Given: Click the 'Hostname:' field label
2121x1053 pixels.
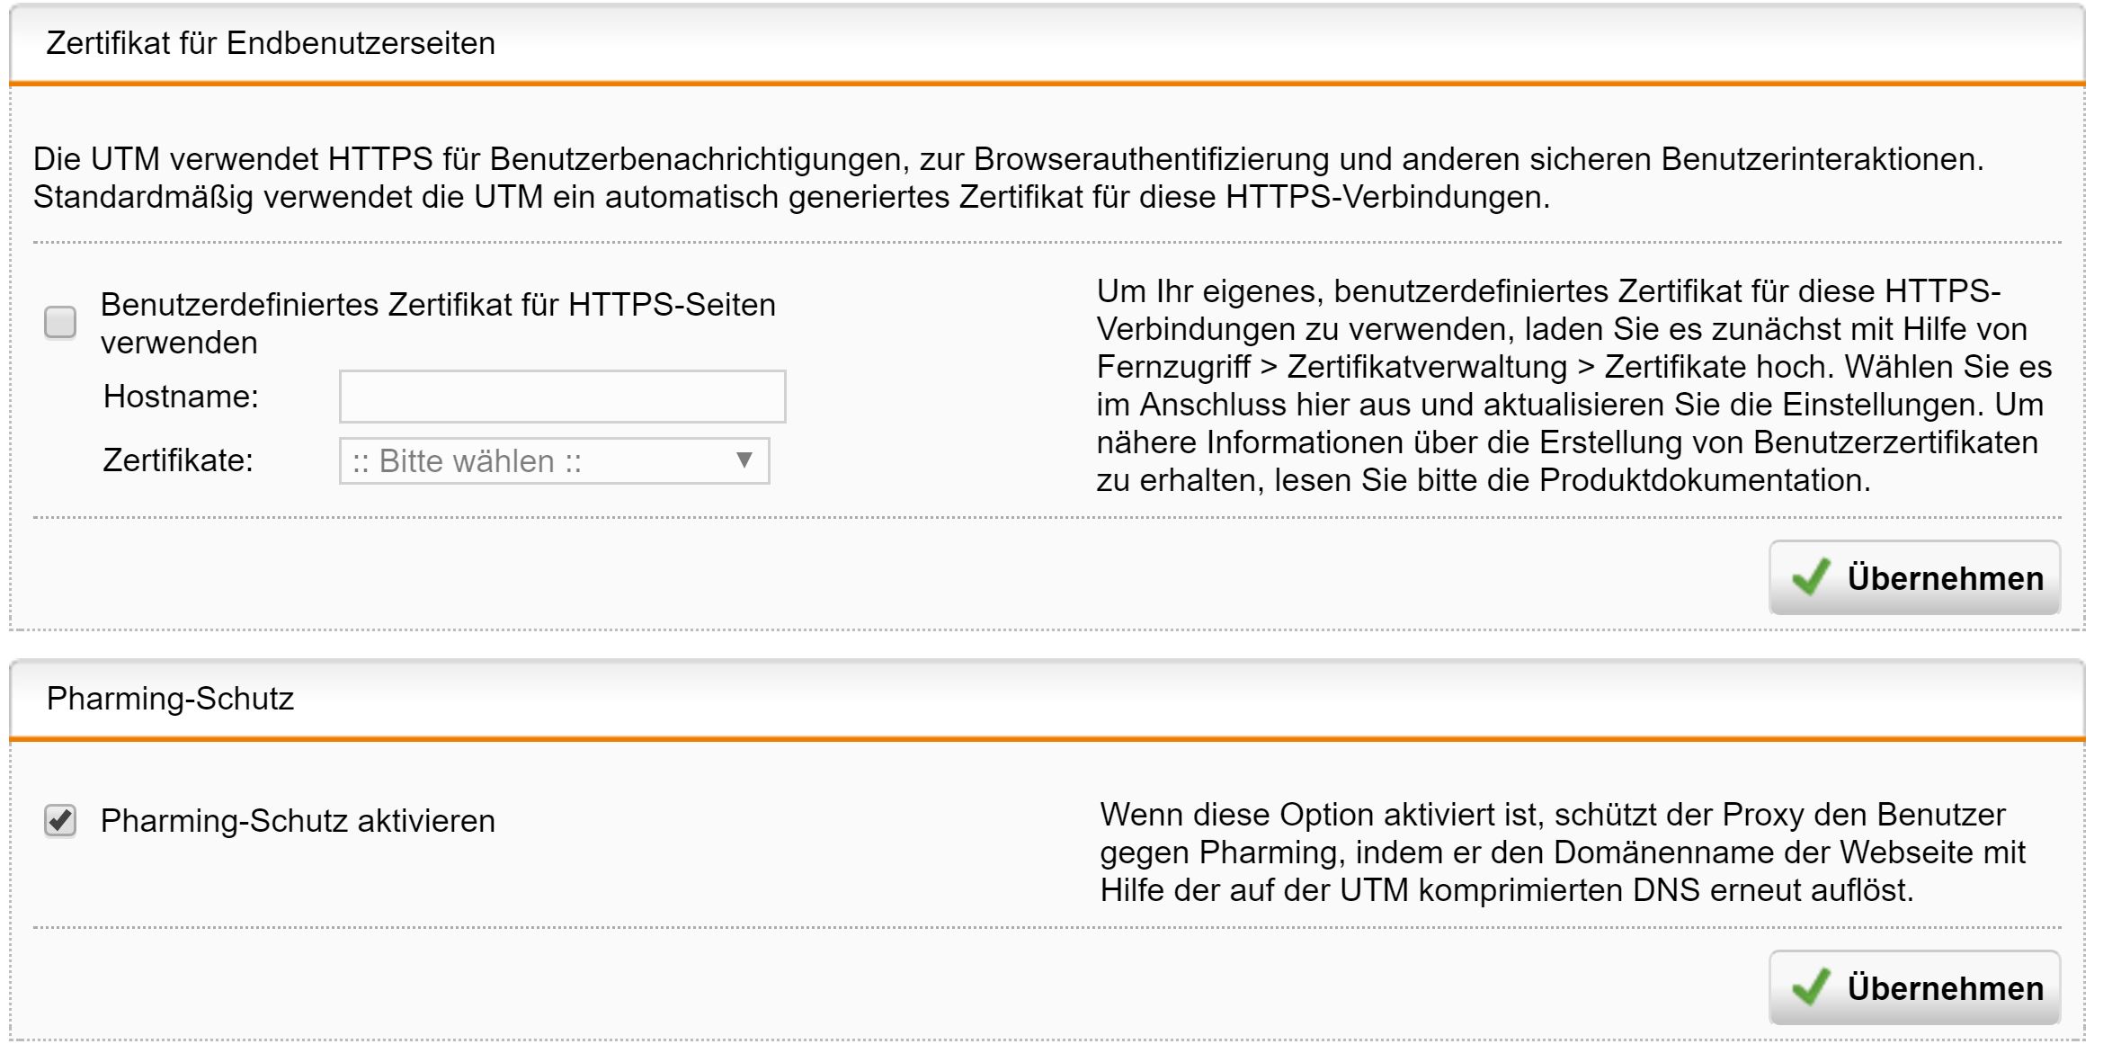Looking at the screenshot, I should click(181, 397).
